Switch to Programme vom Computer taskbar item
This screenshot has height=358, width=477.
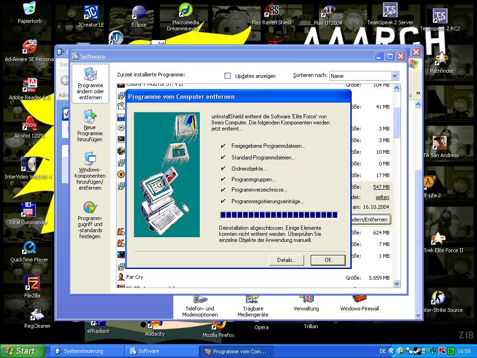(236, 351)
